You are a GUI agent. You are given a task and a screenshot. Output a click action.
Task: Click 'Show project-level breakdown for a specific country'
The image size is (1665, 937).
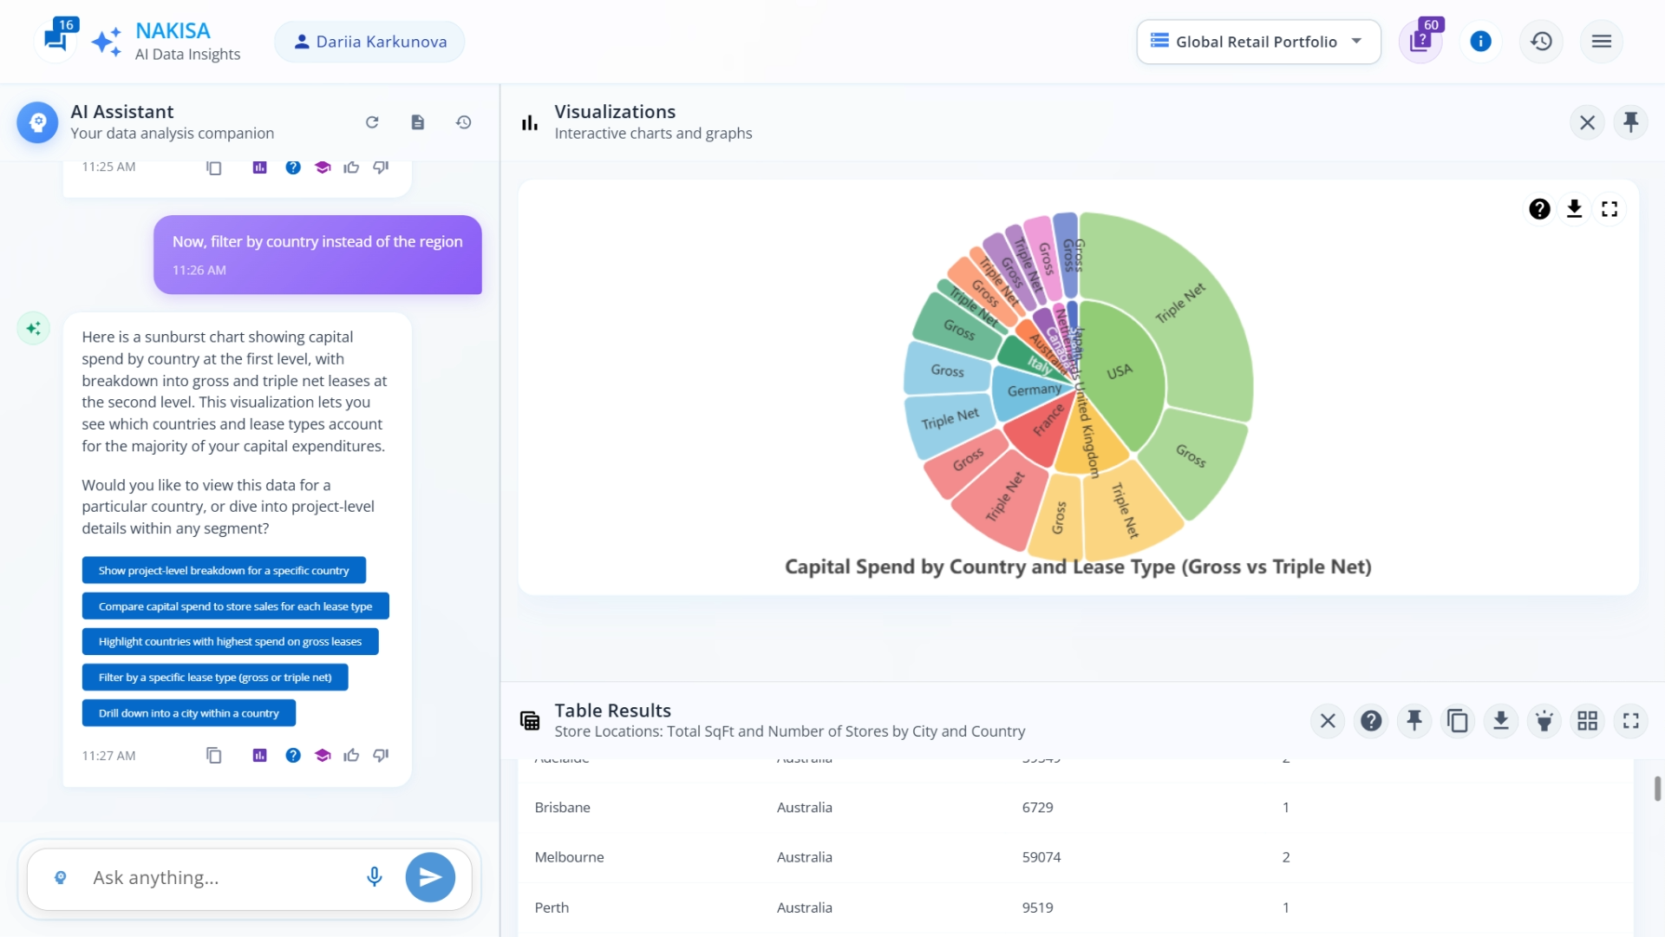[x=224, y=571]
